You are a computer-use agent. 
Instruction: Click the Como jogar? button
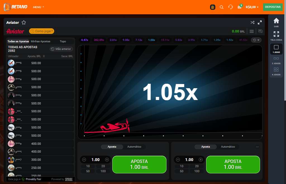tap(42, 31)
